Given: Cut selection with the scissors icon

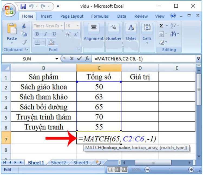Looking at the screenshot, I should [24, 26].
